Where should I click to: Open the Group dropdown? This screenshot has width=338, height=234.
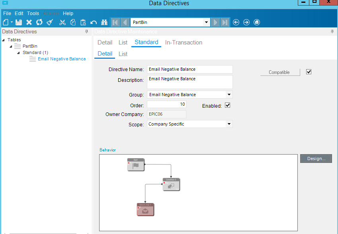229,95
